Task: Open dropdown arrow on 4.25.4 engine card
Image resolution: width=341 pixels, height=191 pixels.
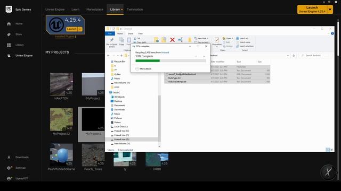Action: 80,29
